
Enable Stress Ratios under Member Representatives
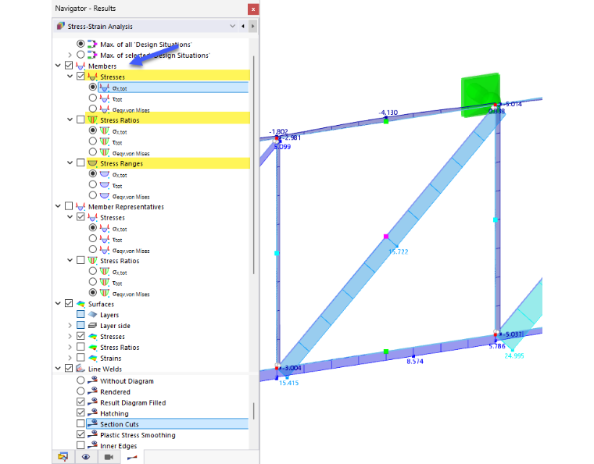[x=81, y=260]
